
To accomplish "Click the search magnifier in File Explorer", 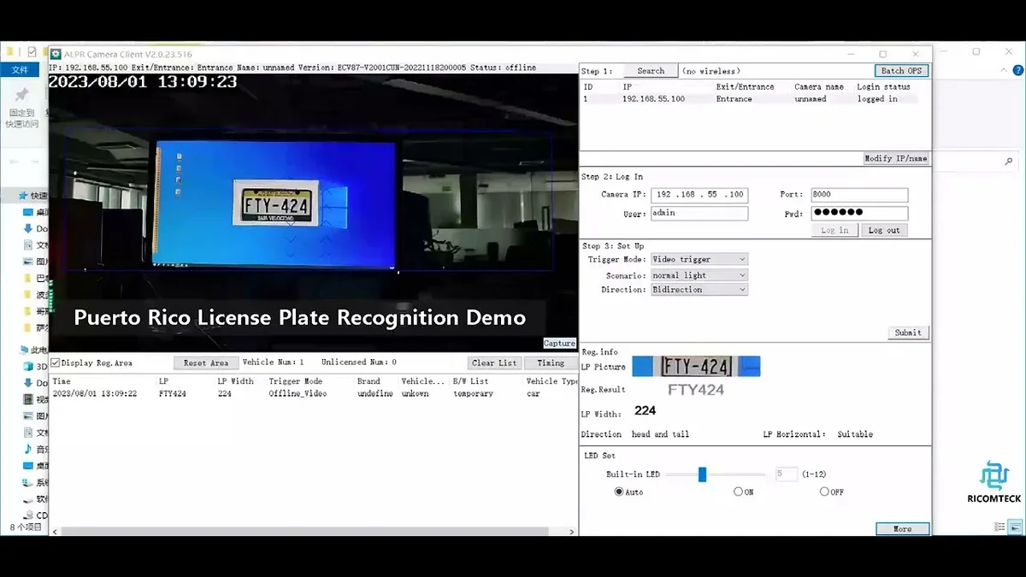I will tap(1009, 162).
